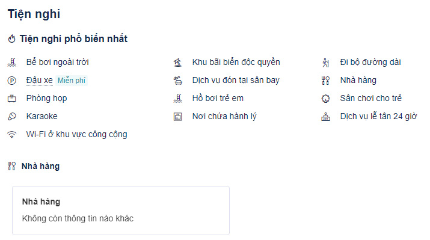The width and height of the screenshot is (430, 240).
Task: Click the Wi-Fi signal icon
Action: [12, 134]
